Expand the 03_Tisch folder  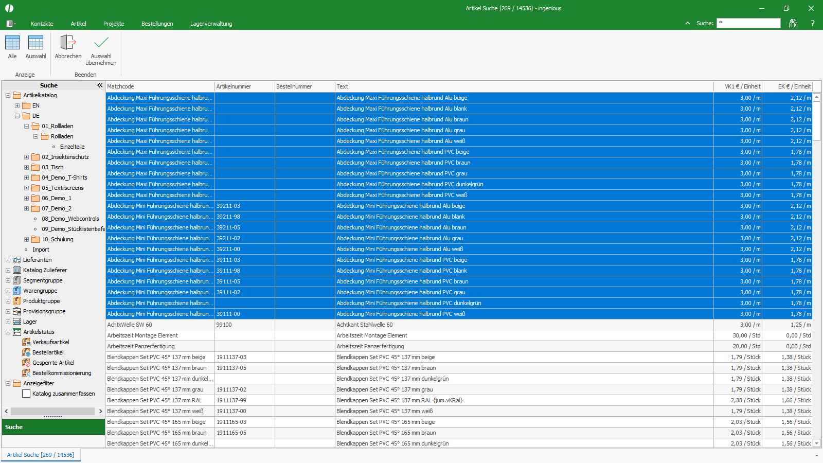click(26, 167)
